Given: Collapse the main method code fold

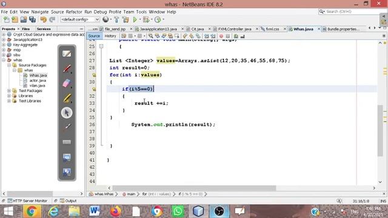Looking at the screenshot, I should (x=101, y=46).
